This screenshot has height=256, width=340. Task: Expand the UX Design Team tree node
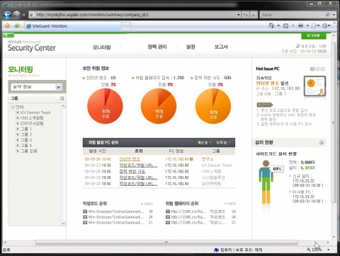[x=17, y=112]
